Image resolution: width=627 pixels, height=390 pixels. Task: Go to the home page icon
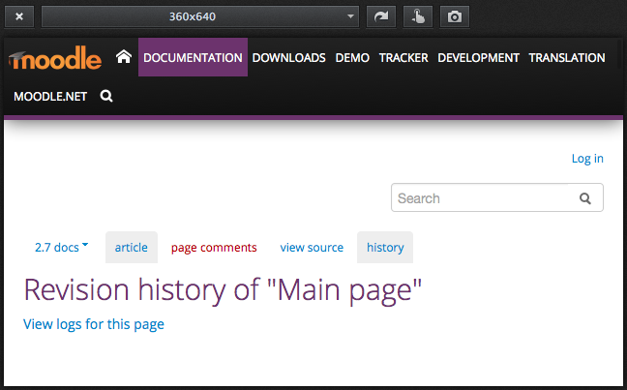coord(124,57)
